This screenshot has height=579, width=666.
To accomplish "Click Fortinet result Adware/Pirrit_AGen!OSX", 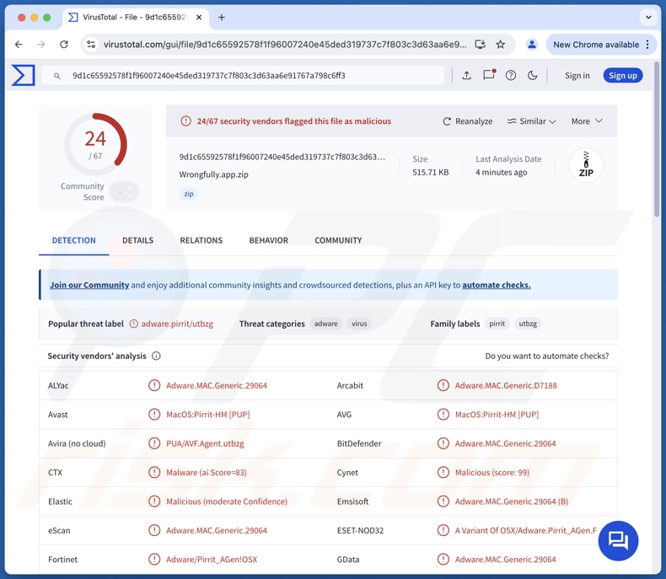I will point(212,559).
